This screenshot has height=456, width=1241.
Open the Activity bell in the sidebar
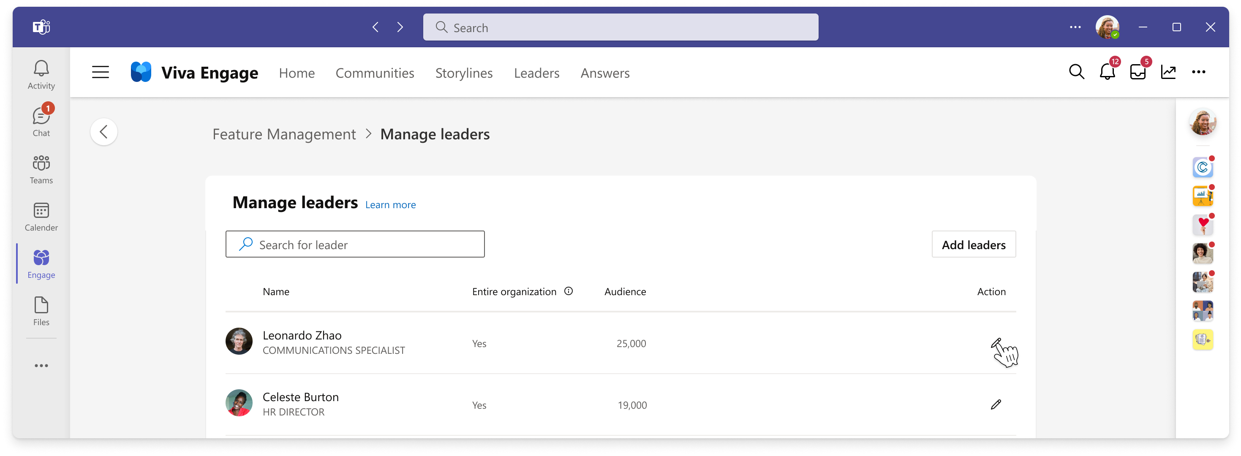41,75
